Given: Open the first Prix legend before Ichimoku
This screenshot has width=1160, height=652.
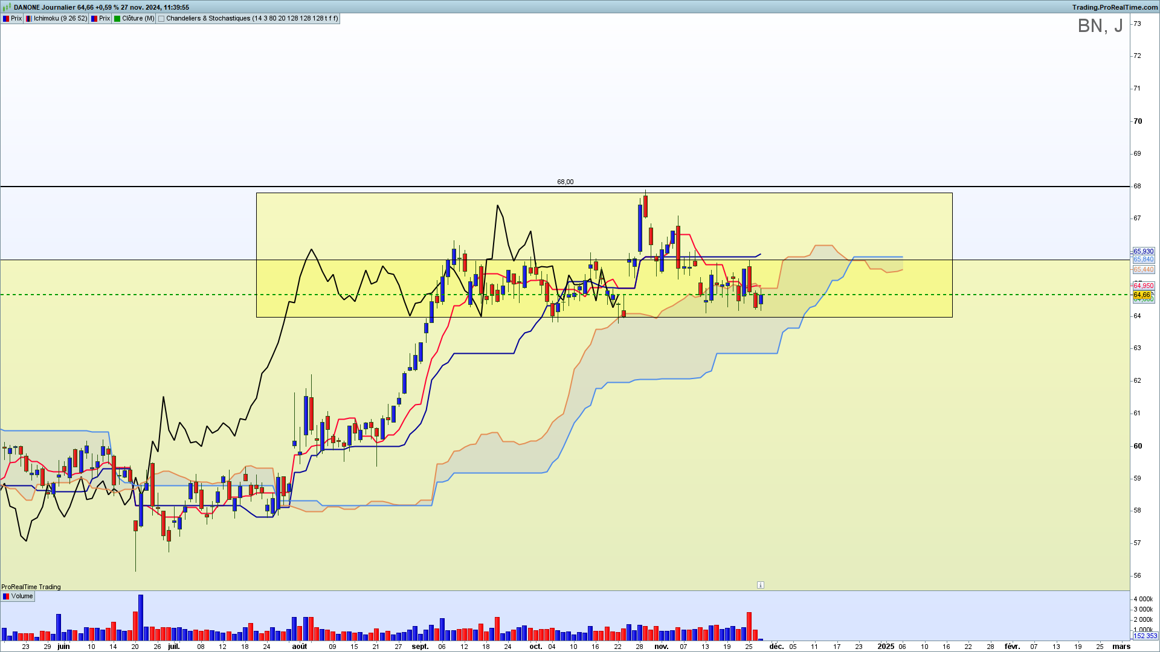Looking at the screenshot, I should point(12,19).
